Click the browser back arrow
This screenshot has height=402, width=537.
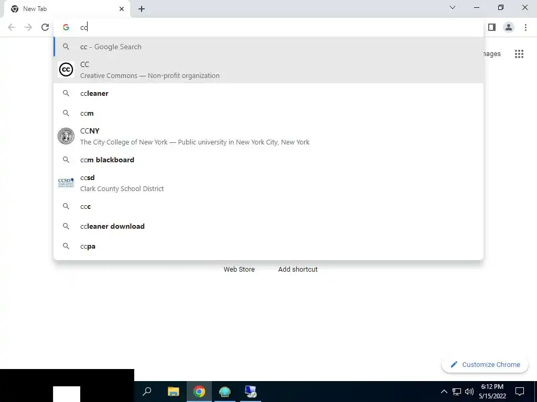[x=12, y=27]
